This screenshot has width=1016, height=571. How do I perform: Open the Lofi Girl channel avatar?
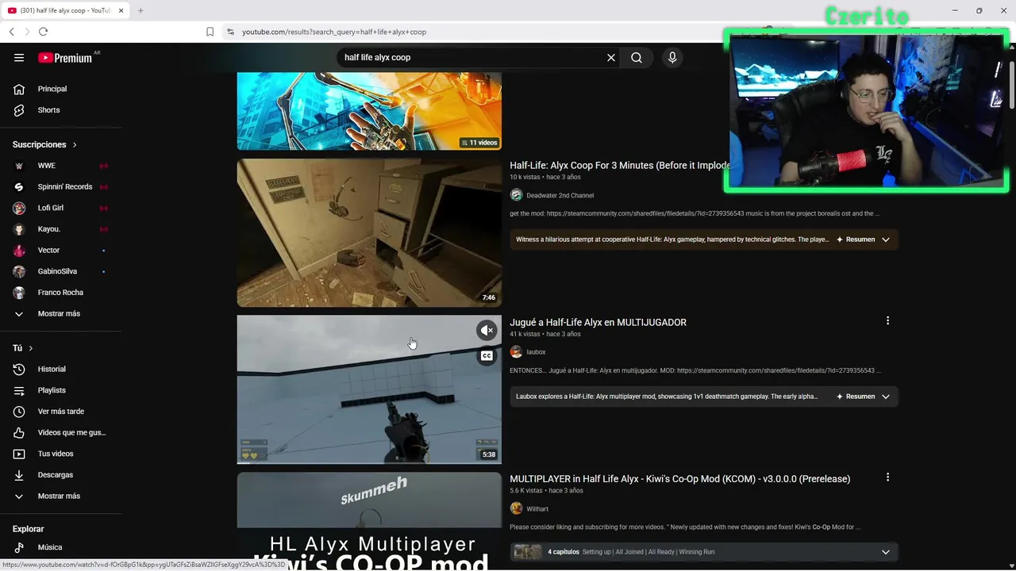pyautogui.click(x=19, y=208)
